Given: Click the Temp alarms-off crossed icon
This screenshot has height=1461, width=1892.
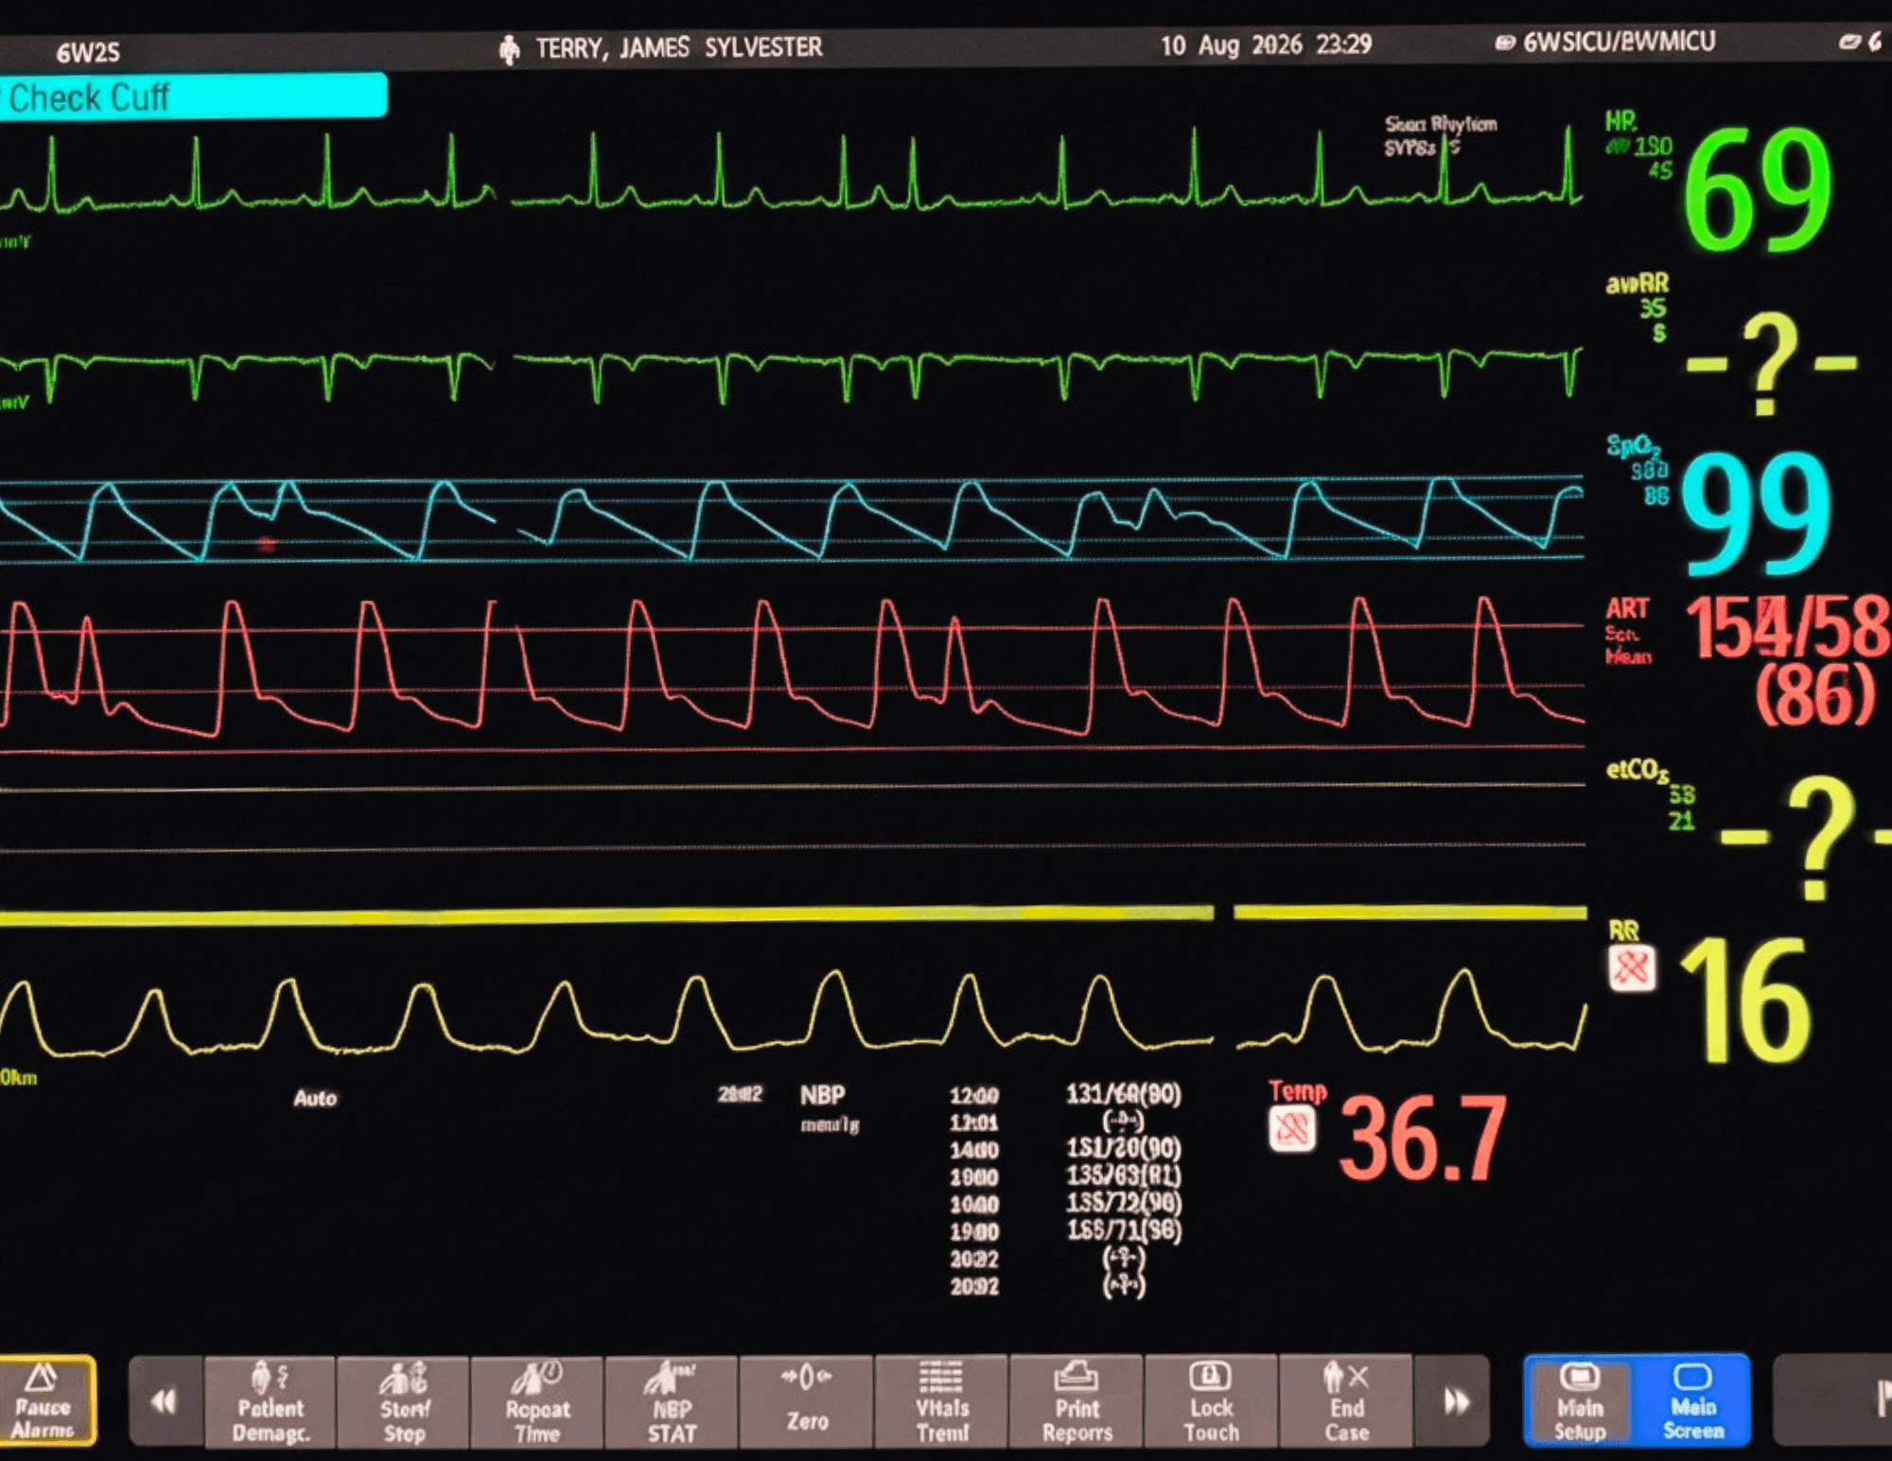Looking at the screenshot, I should click(1292, 1129).
